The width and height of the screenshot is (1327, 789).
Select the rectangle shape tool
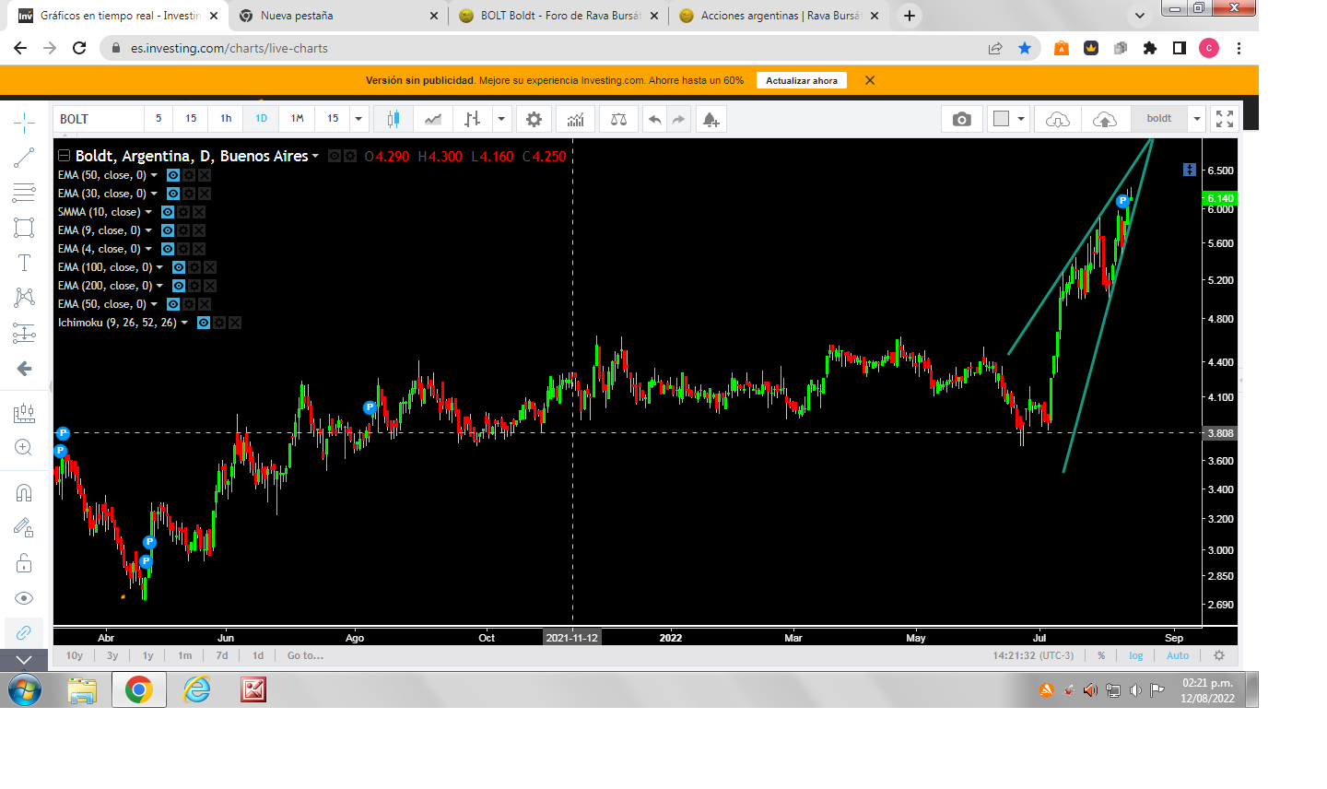coord(24,228)
